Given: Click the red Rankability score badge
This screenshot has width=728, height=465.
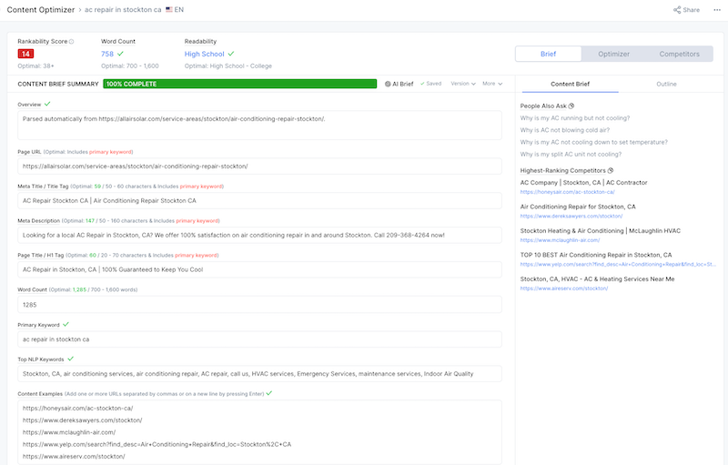Looking at the screenshot, I should point(25,54).
